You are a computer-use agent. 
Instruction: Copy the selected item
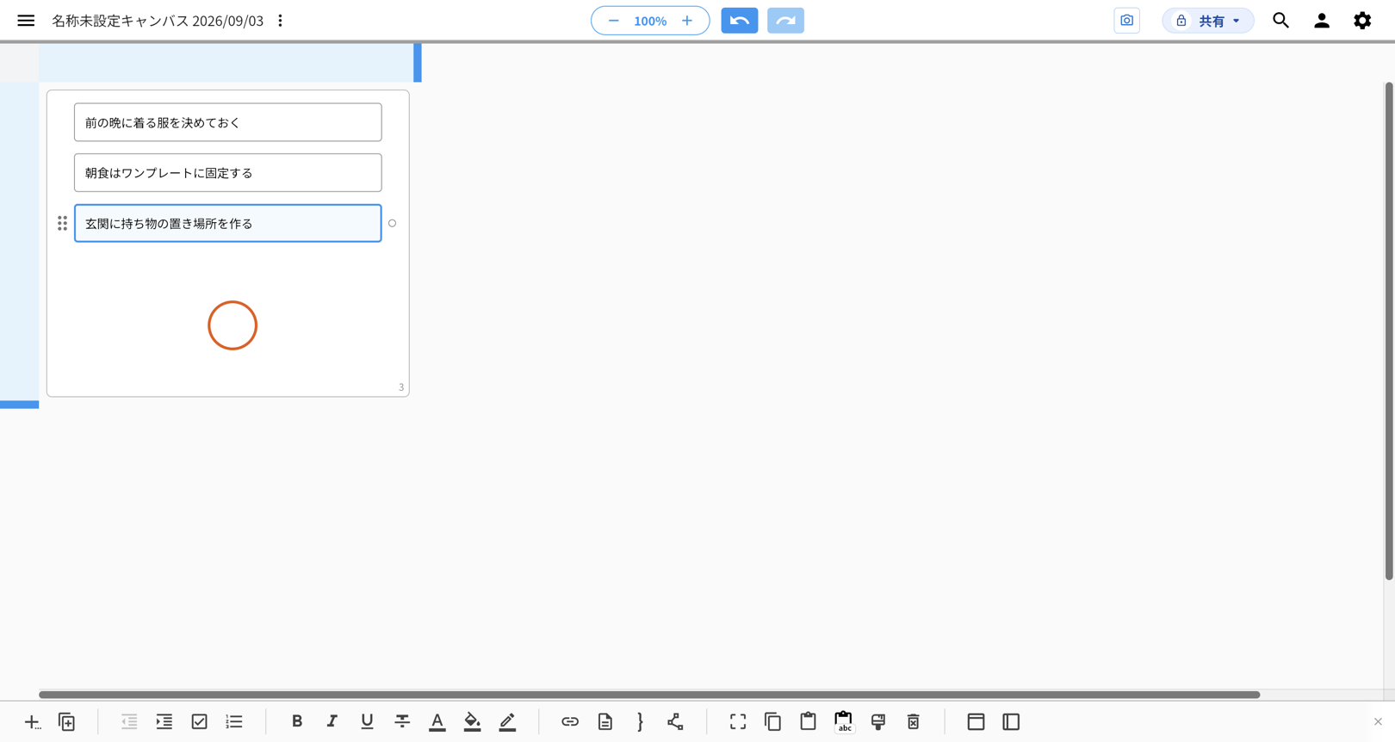(x=773, y=722)
